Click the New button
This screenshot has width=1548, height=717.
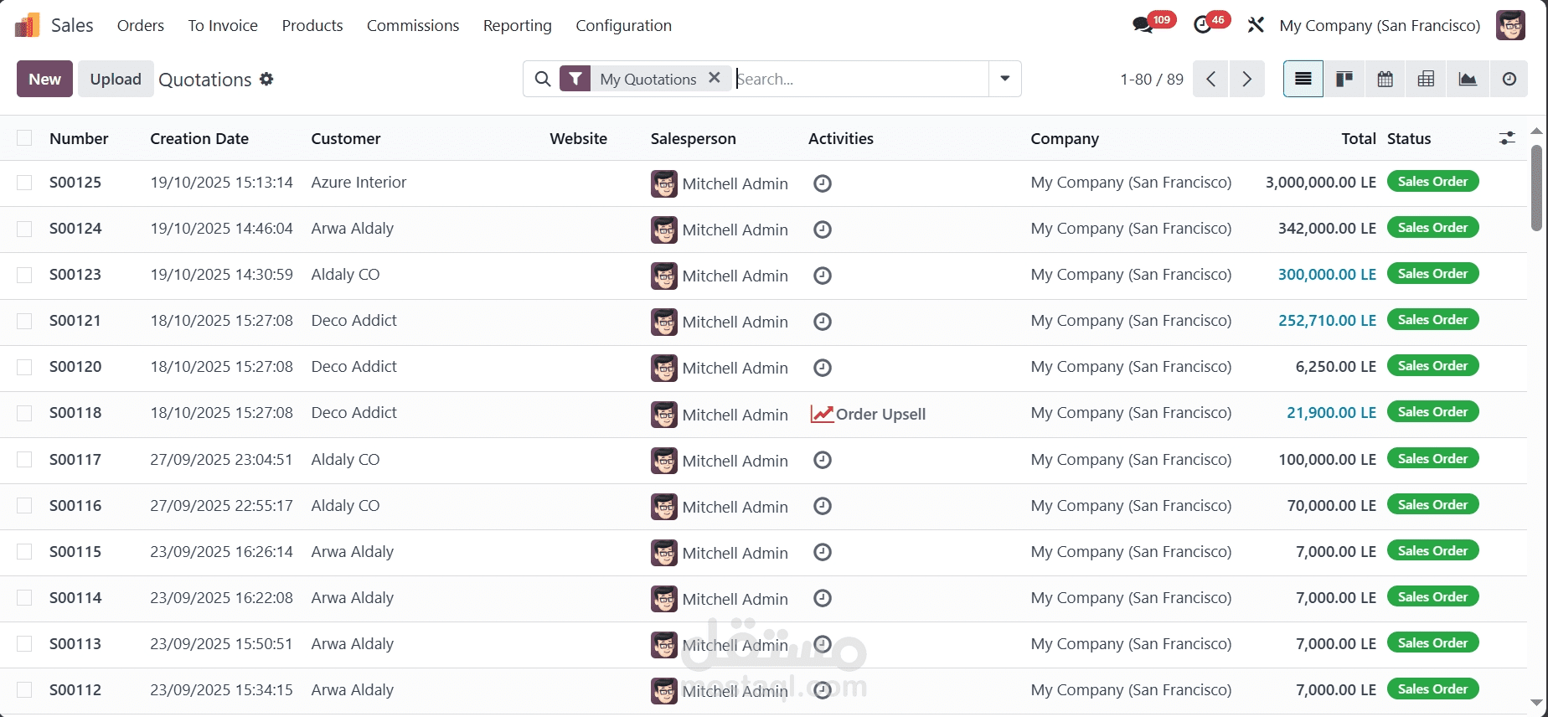tap(44, 79)
